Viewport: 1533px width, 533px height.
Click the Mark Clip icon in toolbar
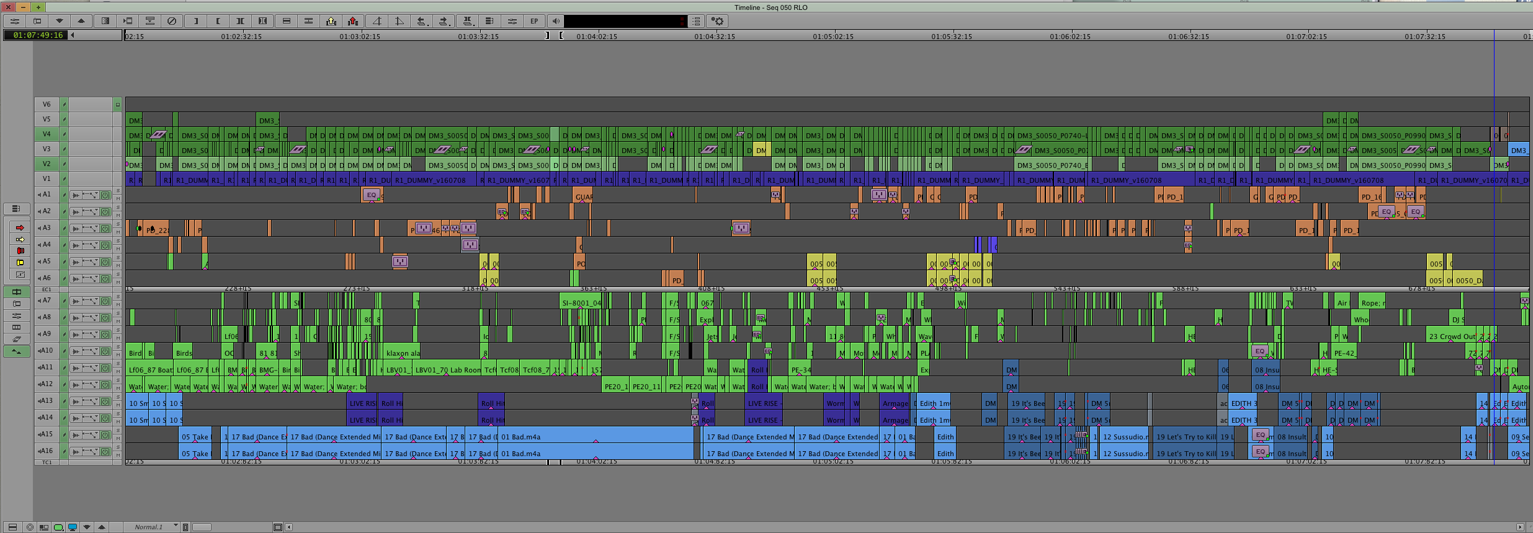pos(240,21)
